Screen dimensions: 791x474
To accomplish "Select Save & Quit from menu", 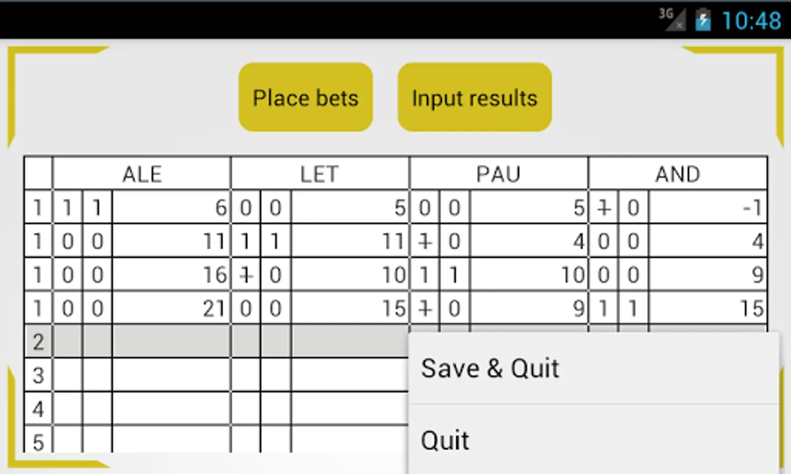I will [593, 368].
